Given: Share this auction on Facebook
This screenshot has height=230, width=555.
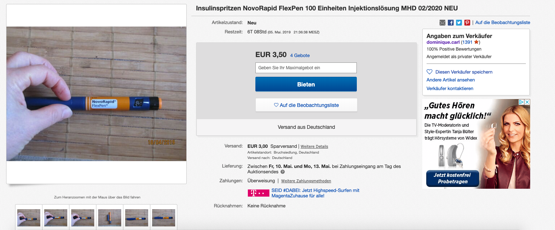Looking at the screenshot, I should (451, 23).
